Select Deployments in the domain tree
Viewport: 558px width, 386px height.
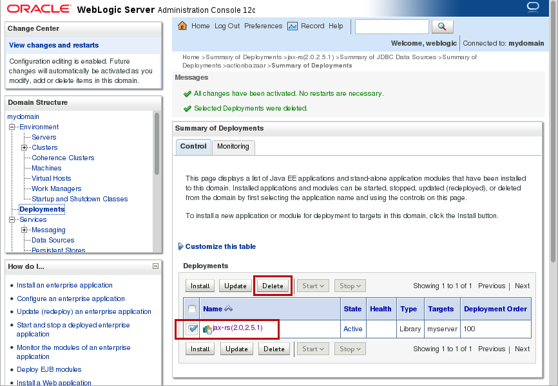coord(42,209)
